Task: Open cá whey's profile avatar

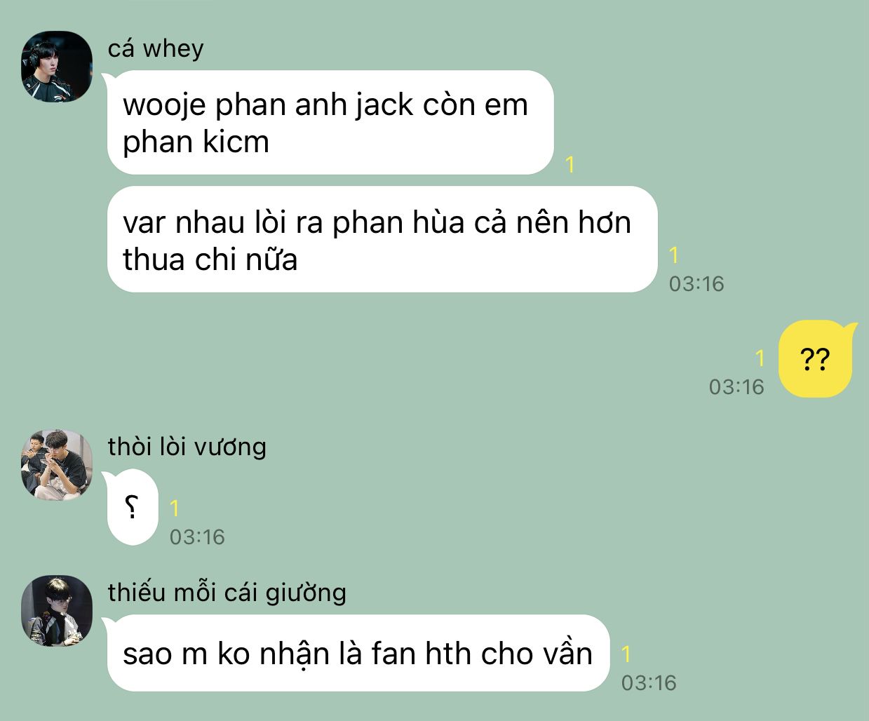Action: pos(57,66)
